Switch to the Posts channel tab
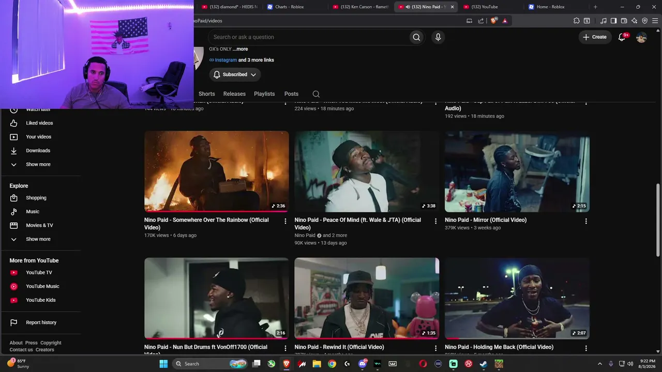The image size is (662, 372). [291, 94]
